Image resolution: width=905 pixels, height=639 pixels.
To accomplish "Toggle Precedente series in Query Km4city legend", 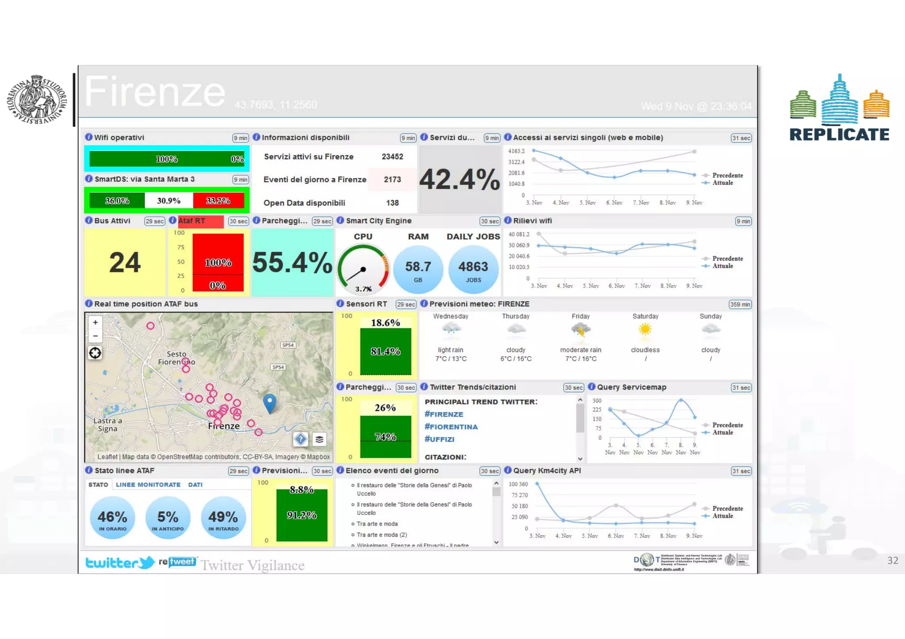I will pos(727,508).
